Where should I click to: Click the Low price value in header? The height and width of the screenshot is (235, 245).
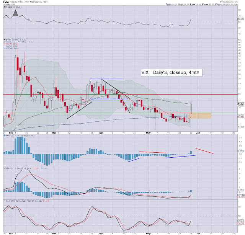[198, 4]
